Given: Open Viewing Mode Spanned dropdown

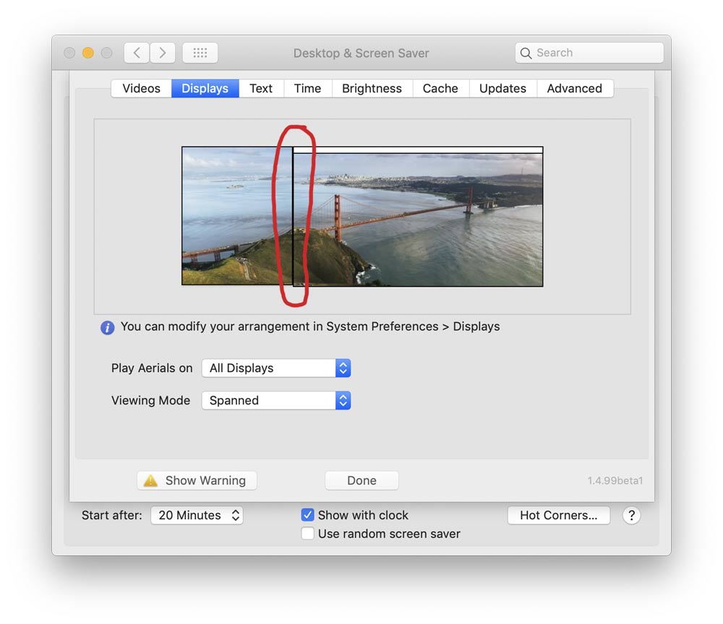Looking at the screenshot, I should point(276,400).
